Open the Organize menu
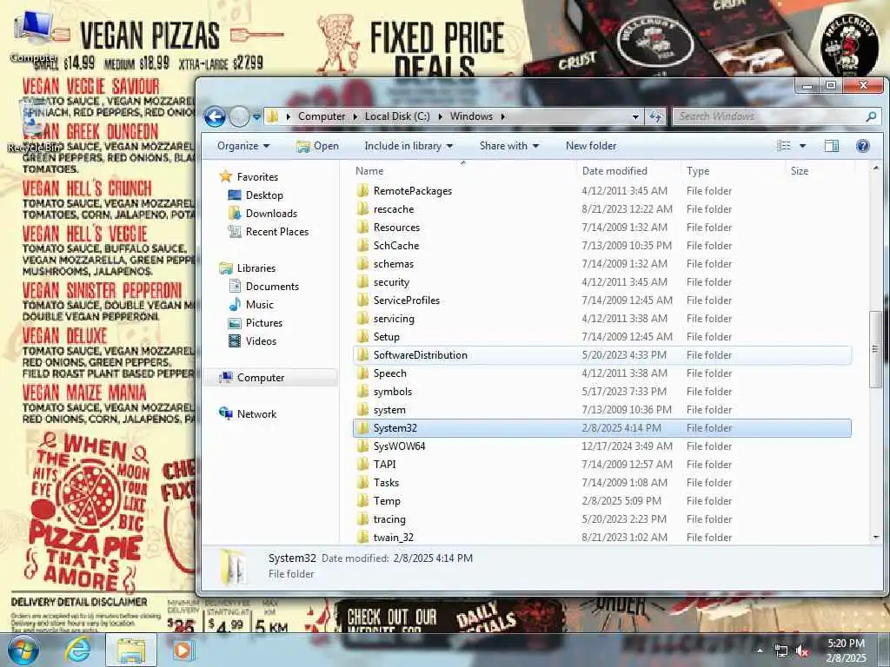 (x=243, y=146)
